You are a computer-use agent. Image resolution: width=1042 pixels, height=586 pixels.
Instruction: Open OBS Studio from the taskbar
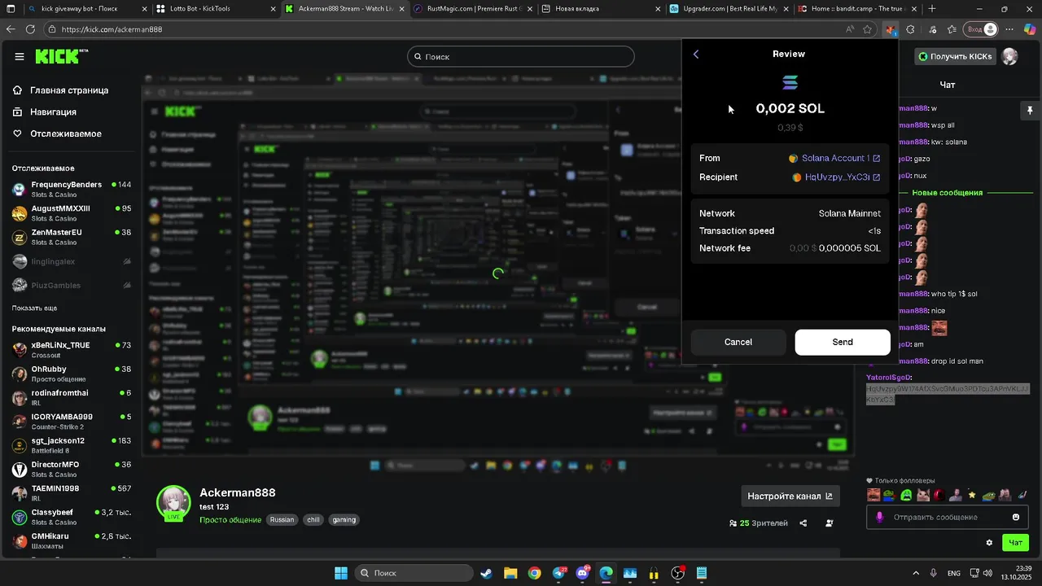click(678, 573)
